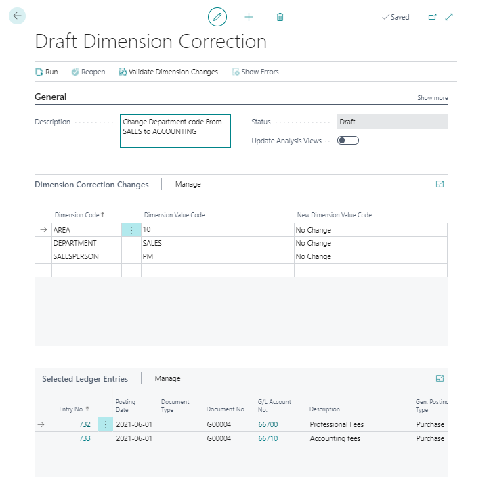Open page in new window icon

[433, 17]
